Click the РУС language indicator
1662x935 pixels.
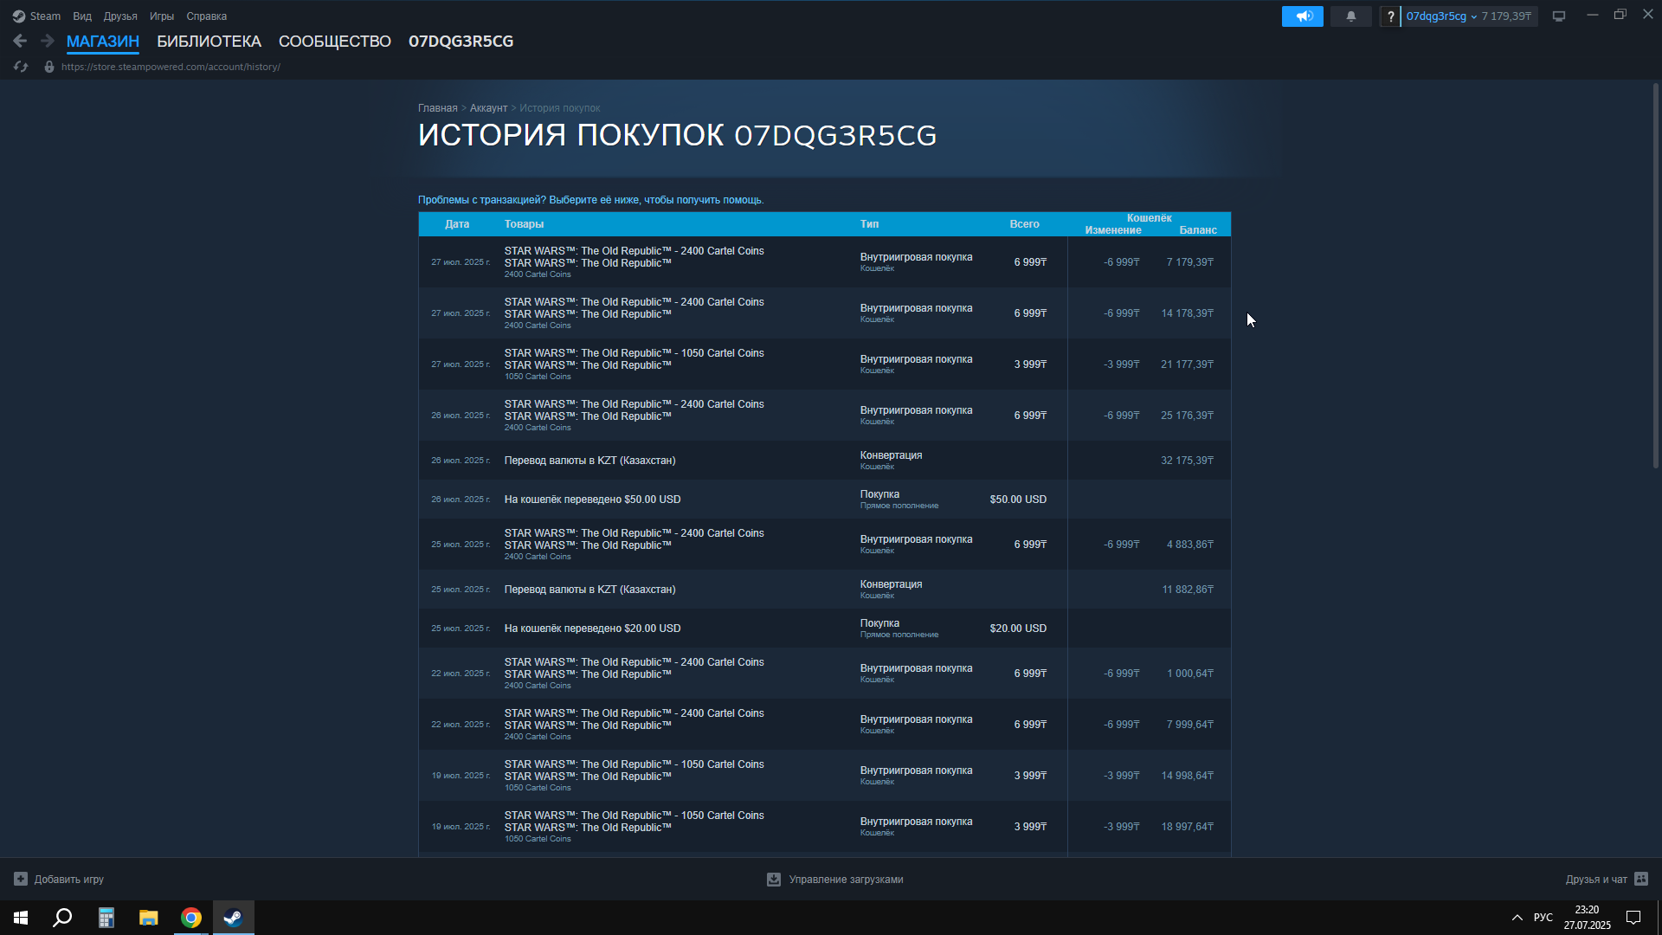(1543, 918)
